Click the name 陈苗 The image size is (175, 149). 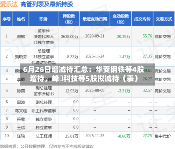pyautogui.click(x=21, y=91)
